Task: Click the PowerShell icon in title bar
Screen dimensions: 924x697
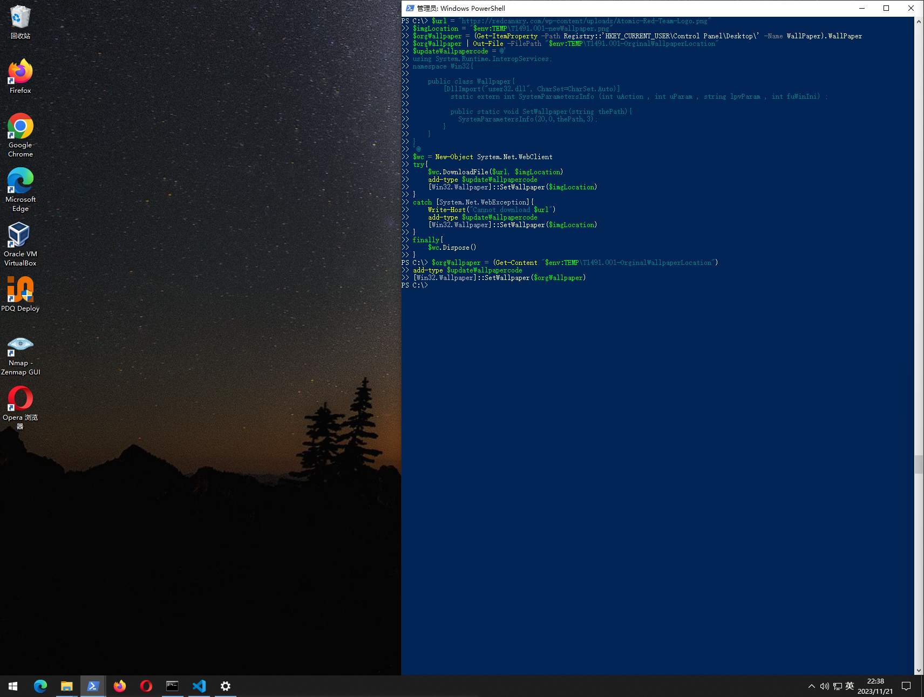Action: 410,8
